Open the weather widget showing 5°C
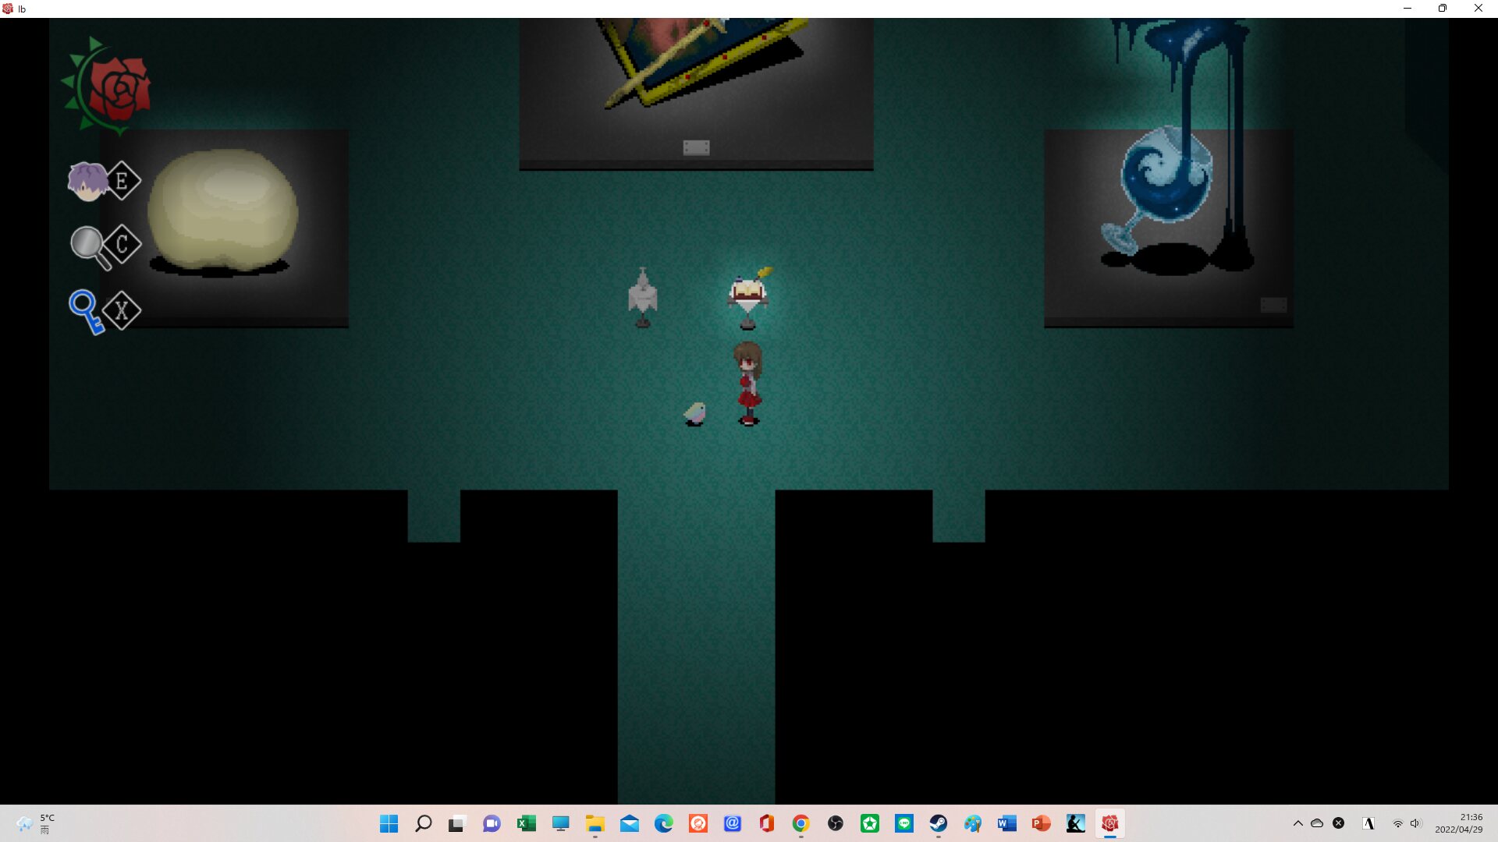1498x842 pixels. coord(35,823)
